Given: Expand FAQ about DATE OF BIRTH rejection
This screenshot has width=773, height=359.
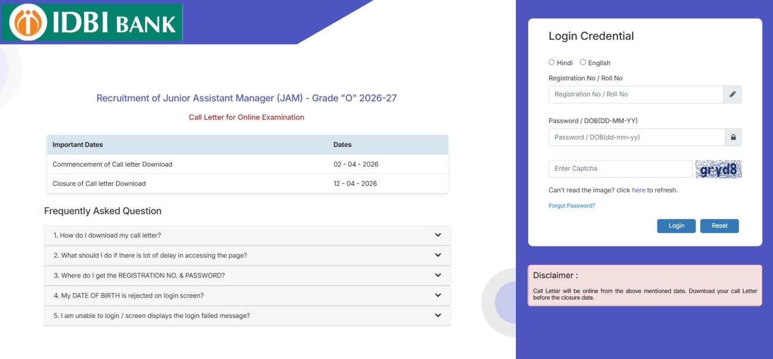Looking at the screenshot, I should click(247, 295).
